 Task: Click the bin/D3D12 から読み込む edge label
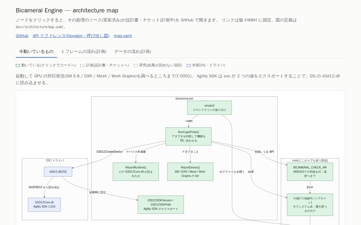[x=44, y=187]
